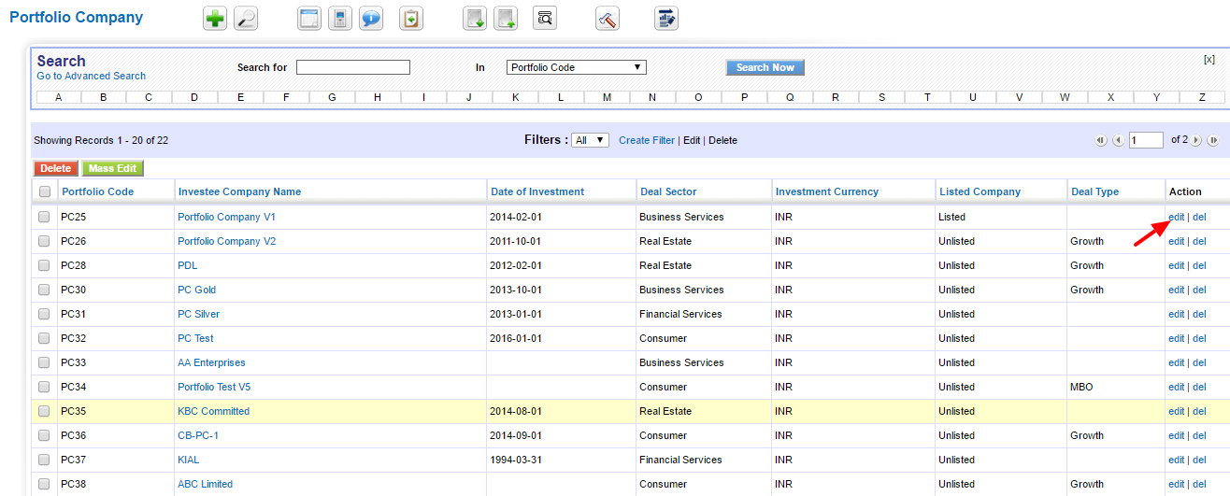Filter records by letter K

(x=515, y=97)
